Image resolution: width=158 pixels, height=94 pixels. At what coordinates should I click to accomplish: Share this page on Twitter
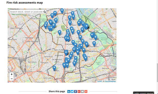point(72,91)
